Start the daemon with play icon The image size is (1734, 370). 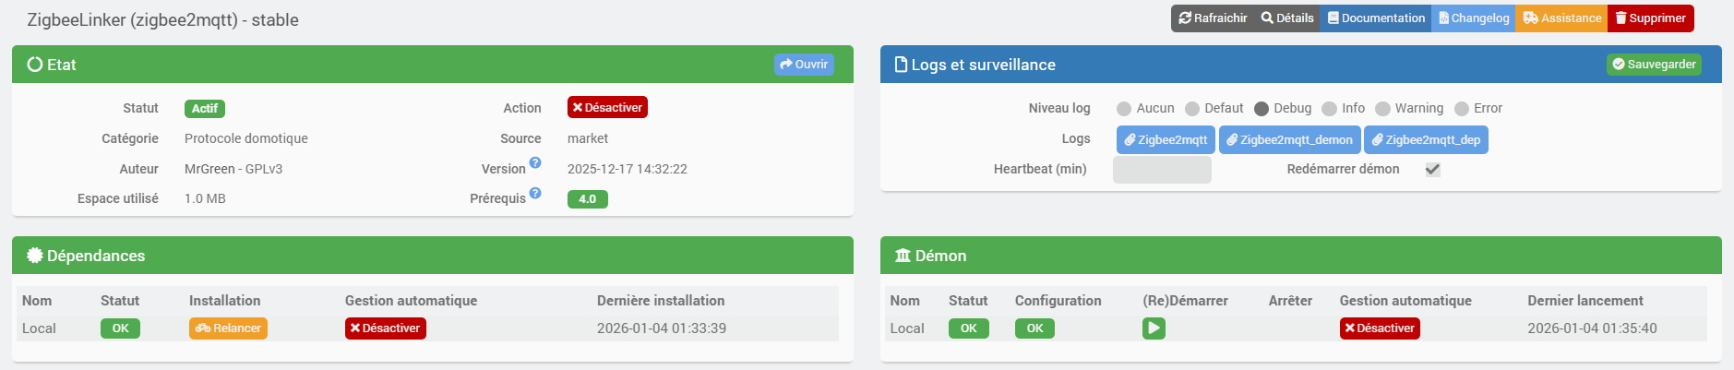click(x=1154, y=328)
